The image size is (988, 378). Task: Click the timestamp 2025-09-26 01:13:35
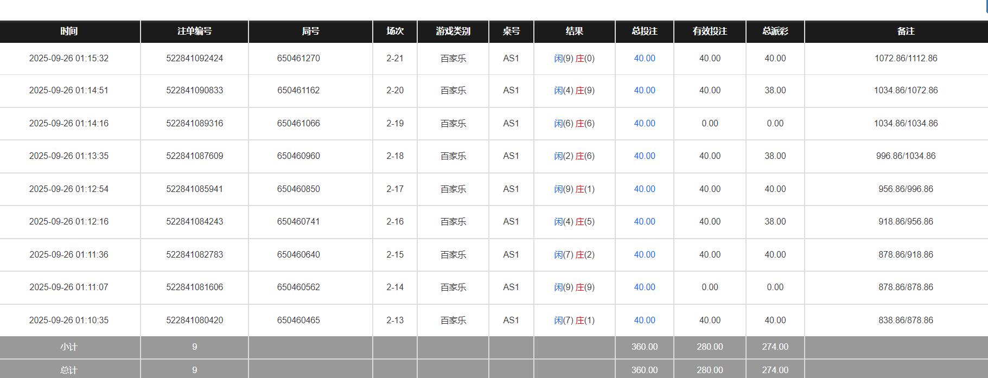[x=69, y=156]
